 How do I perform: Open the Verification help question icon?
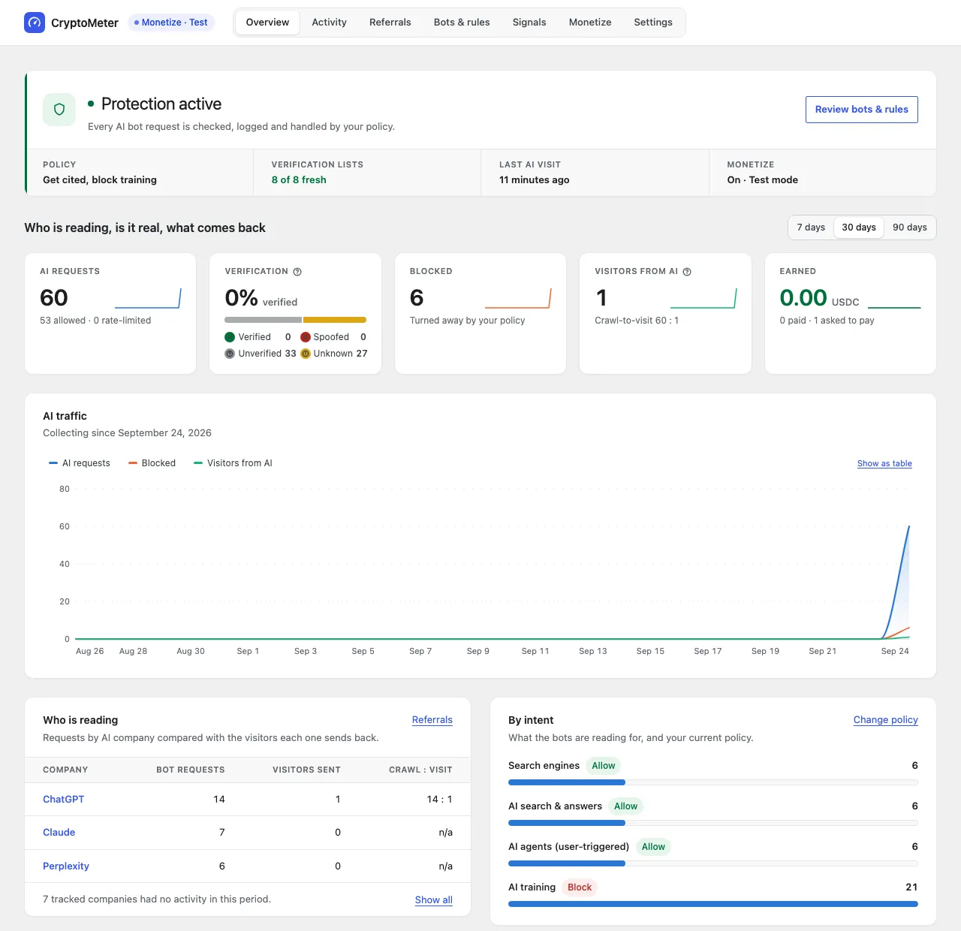(297, 272)
